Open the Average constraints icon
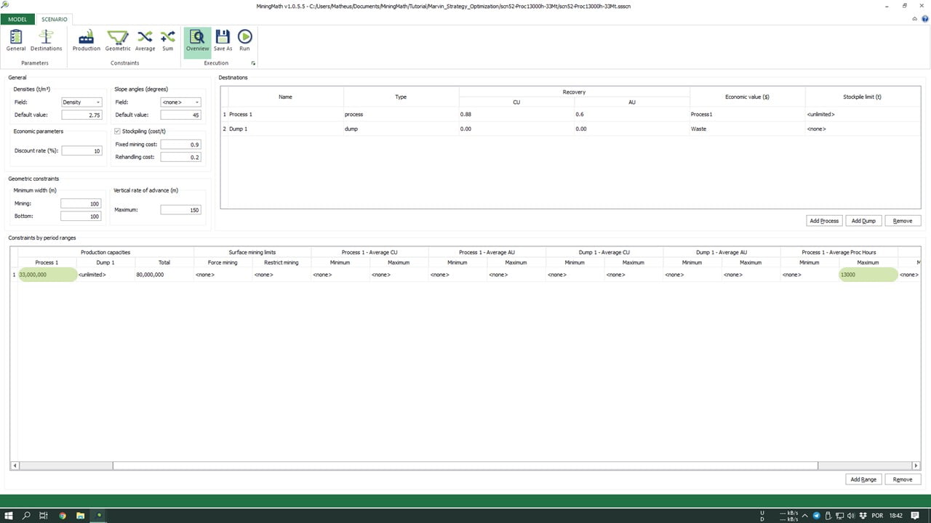Viewport: 931px width, 523px height. coord(145,40)
